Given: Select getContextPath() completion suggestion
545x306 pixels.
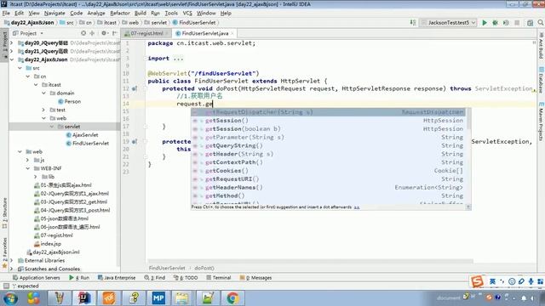Looking at the screenshot, I should point(328,162).
